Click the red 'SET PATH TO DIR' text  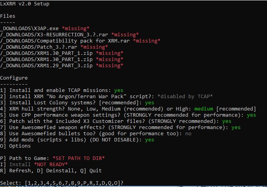tap(79, 158)
